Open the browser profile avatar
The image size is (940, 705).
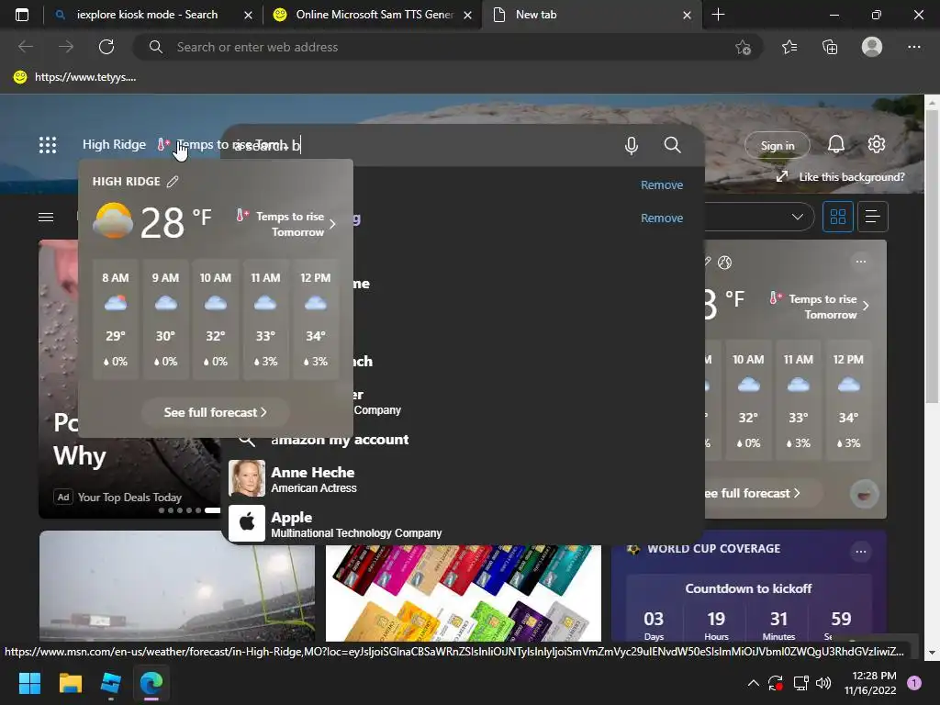(x=872, y=47)
